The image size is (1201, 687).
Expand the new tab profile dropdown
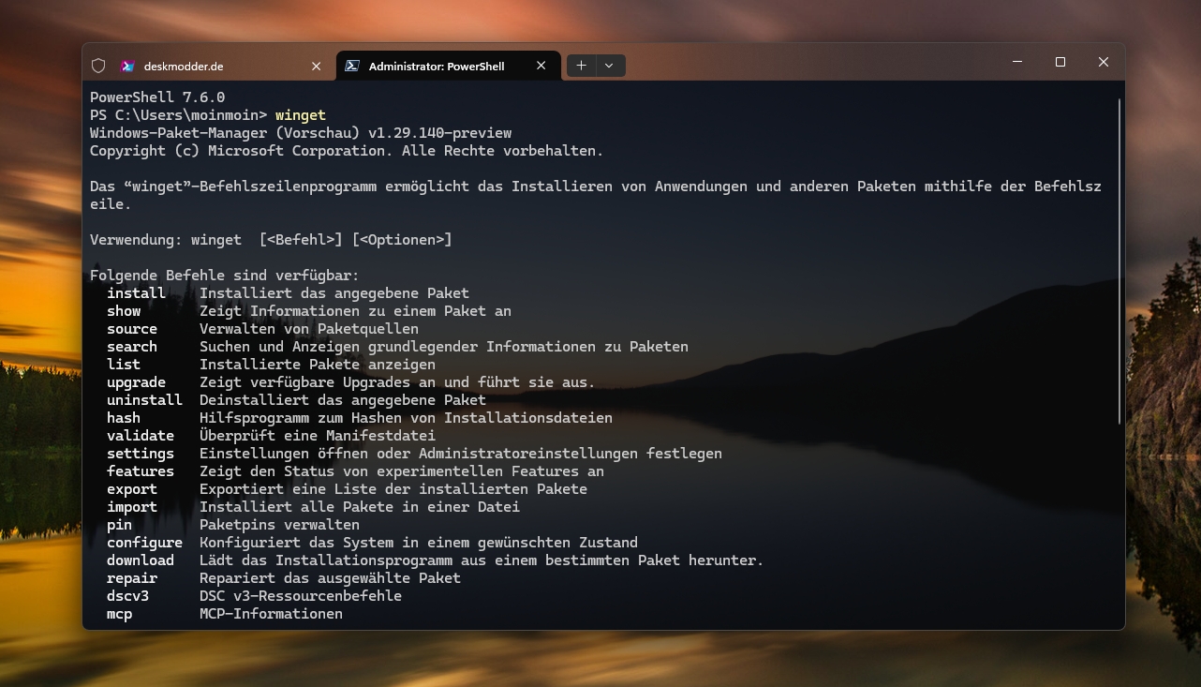609,66
